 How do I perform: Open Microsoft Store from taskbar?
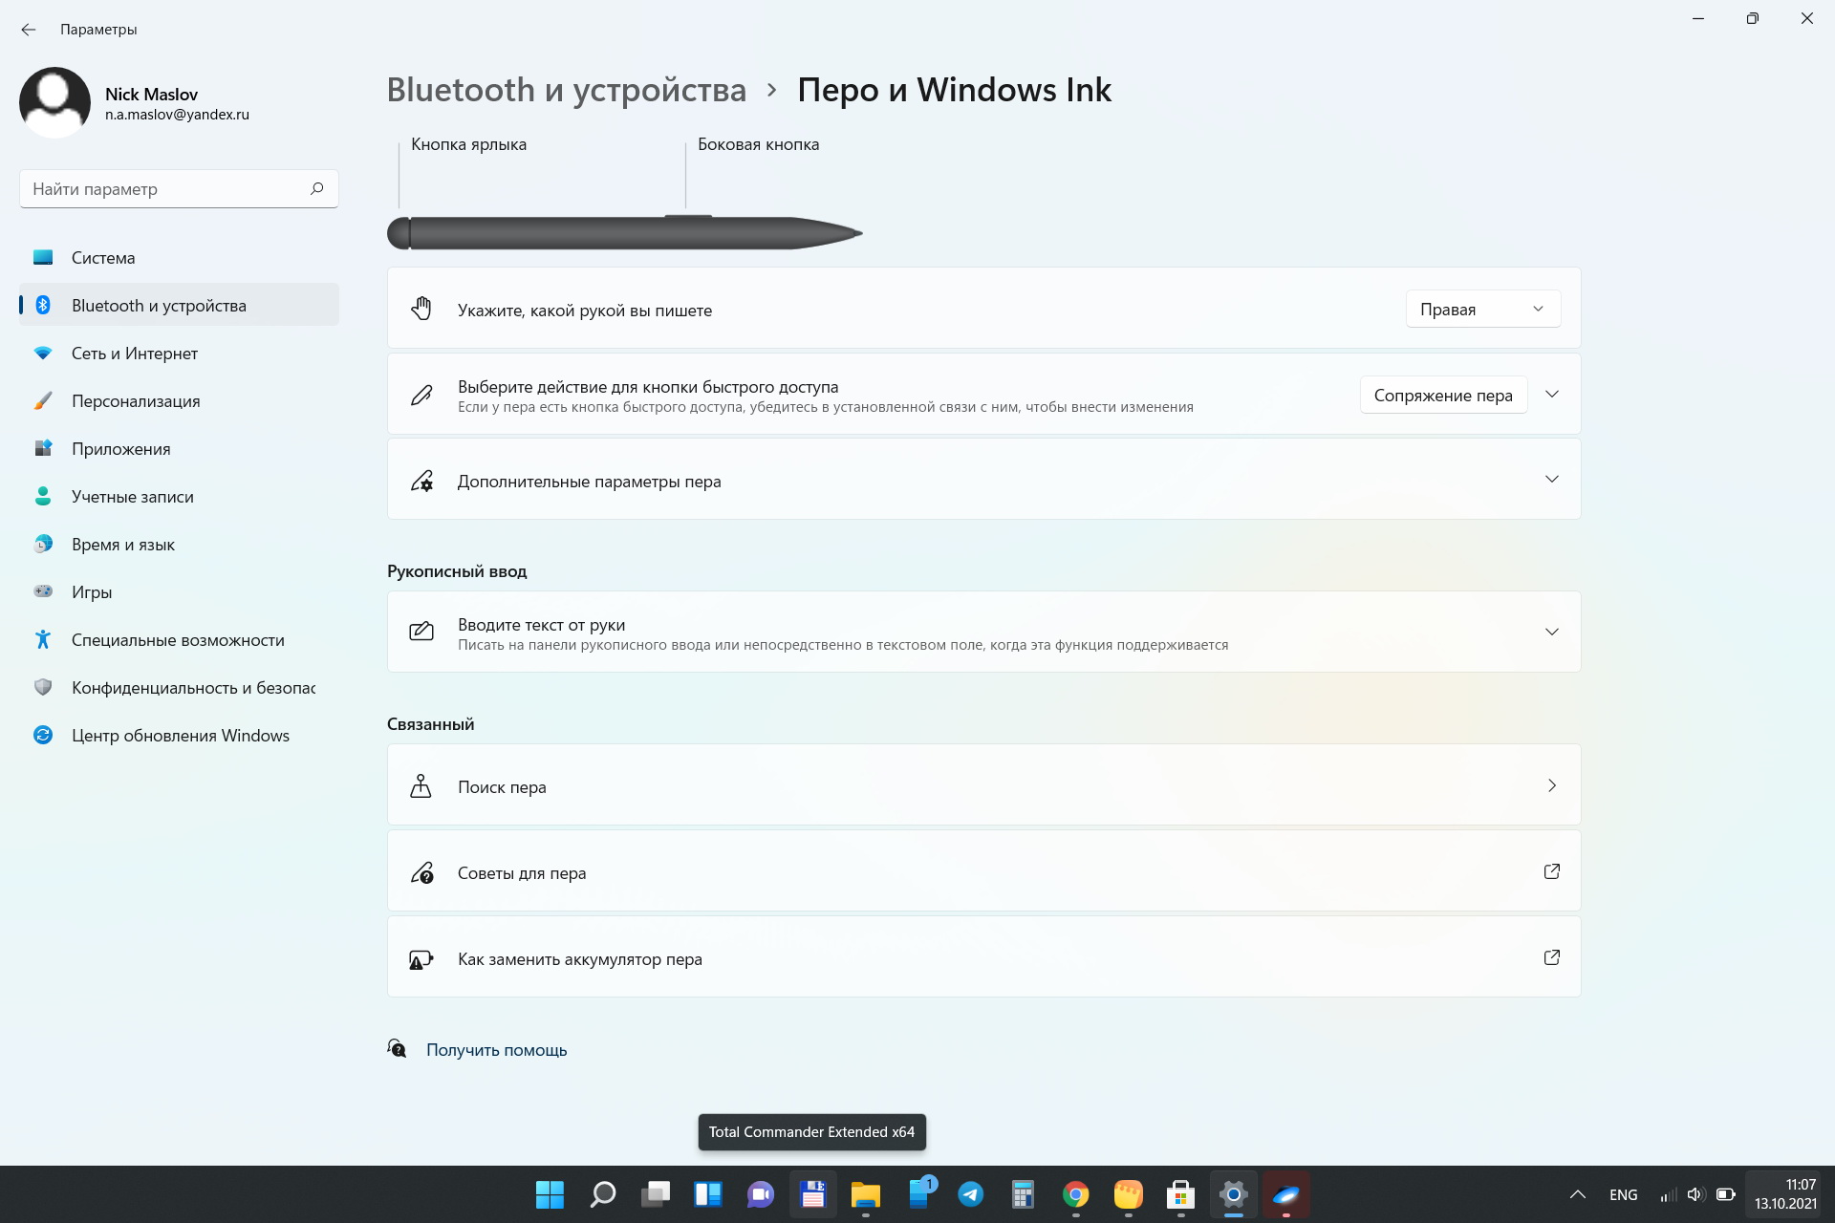(1180, 1194)
